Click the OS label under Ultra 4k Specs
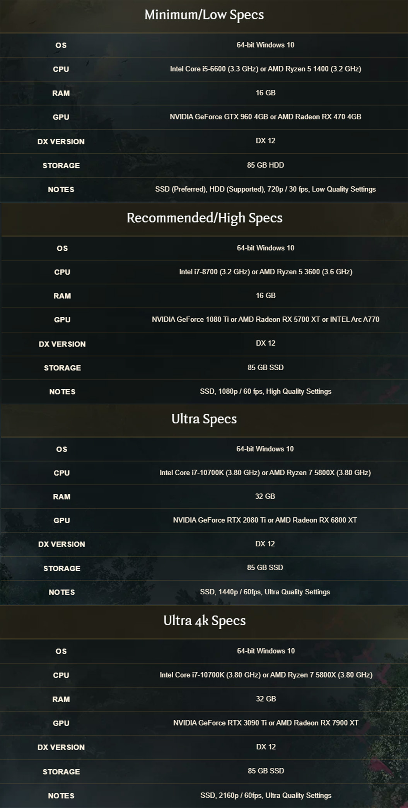Screen dimensions: 408x808 (x=61, y=651)
